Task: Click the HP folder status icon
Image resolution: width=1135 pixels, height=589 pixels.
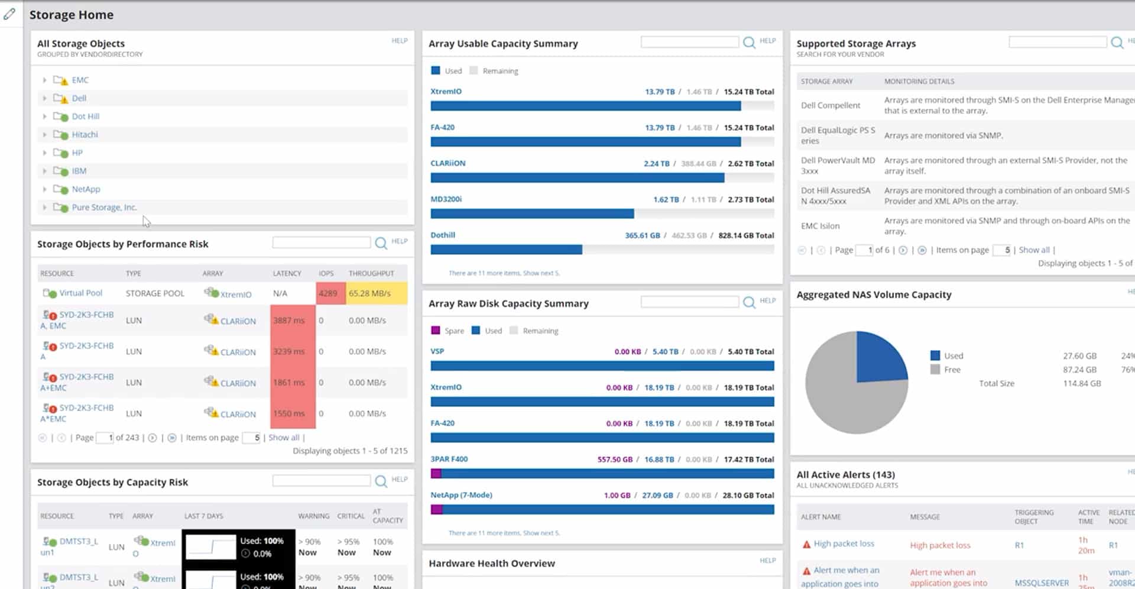Action: coord(60,154)
